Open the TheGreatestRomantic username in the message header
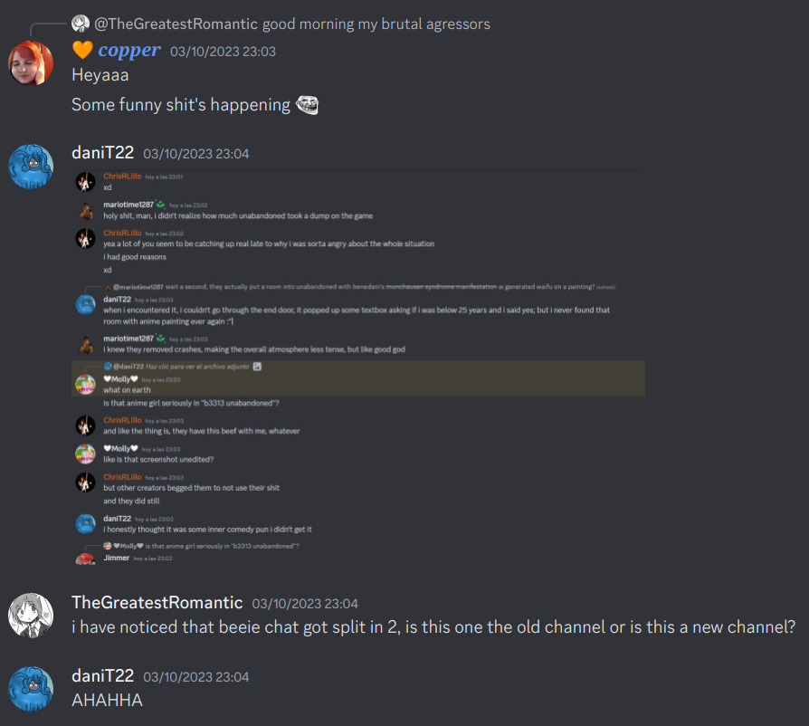The width and height of the screenshot is (809, 726). 157,602
